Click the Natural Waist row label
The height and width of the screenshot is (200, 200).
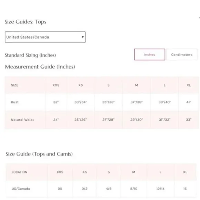[22, 120]
